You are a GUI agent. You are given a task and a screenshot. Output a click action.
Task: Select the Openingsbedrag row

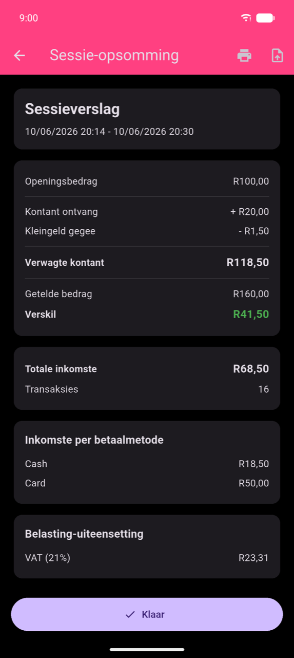[147, 181]
